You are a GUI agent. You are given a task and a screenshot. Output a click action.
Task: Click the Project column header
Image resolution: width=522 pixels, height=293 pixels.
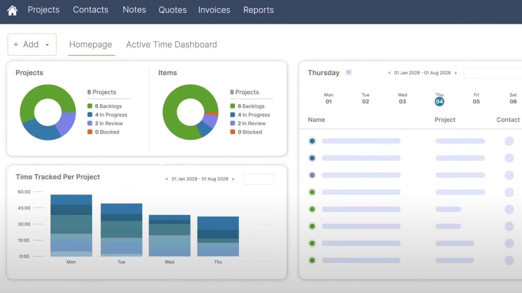(x=445, y=120)
